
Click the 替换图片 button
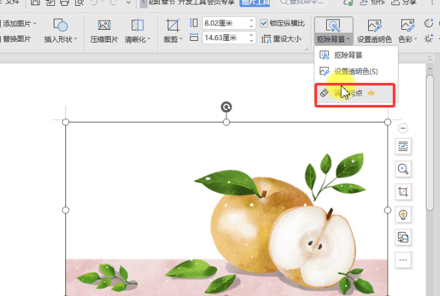coord(19,39)
